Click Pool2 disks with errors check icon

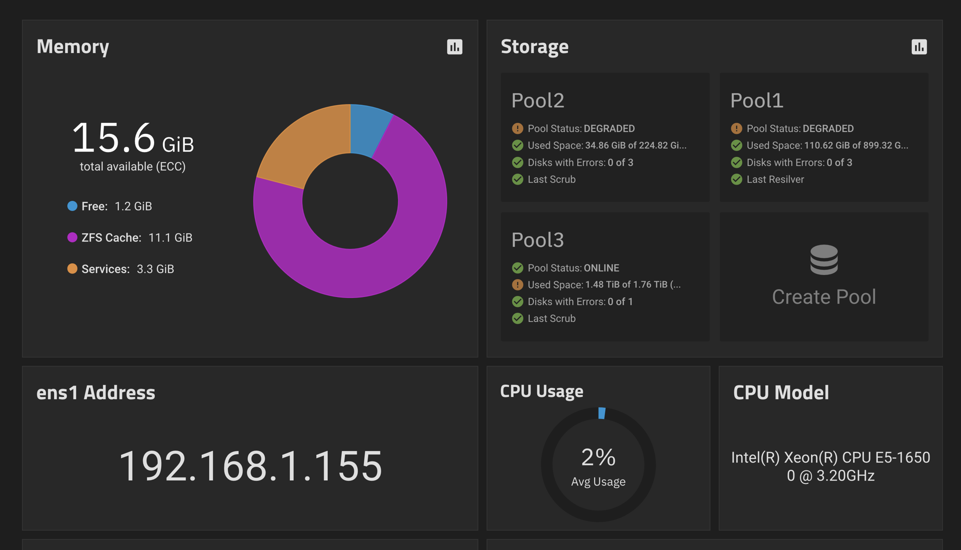click(x=518, y=162)
